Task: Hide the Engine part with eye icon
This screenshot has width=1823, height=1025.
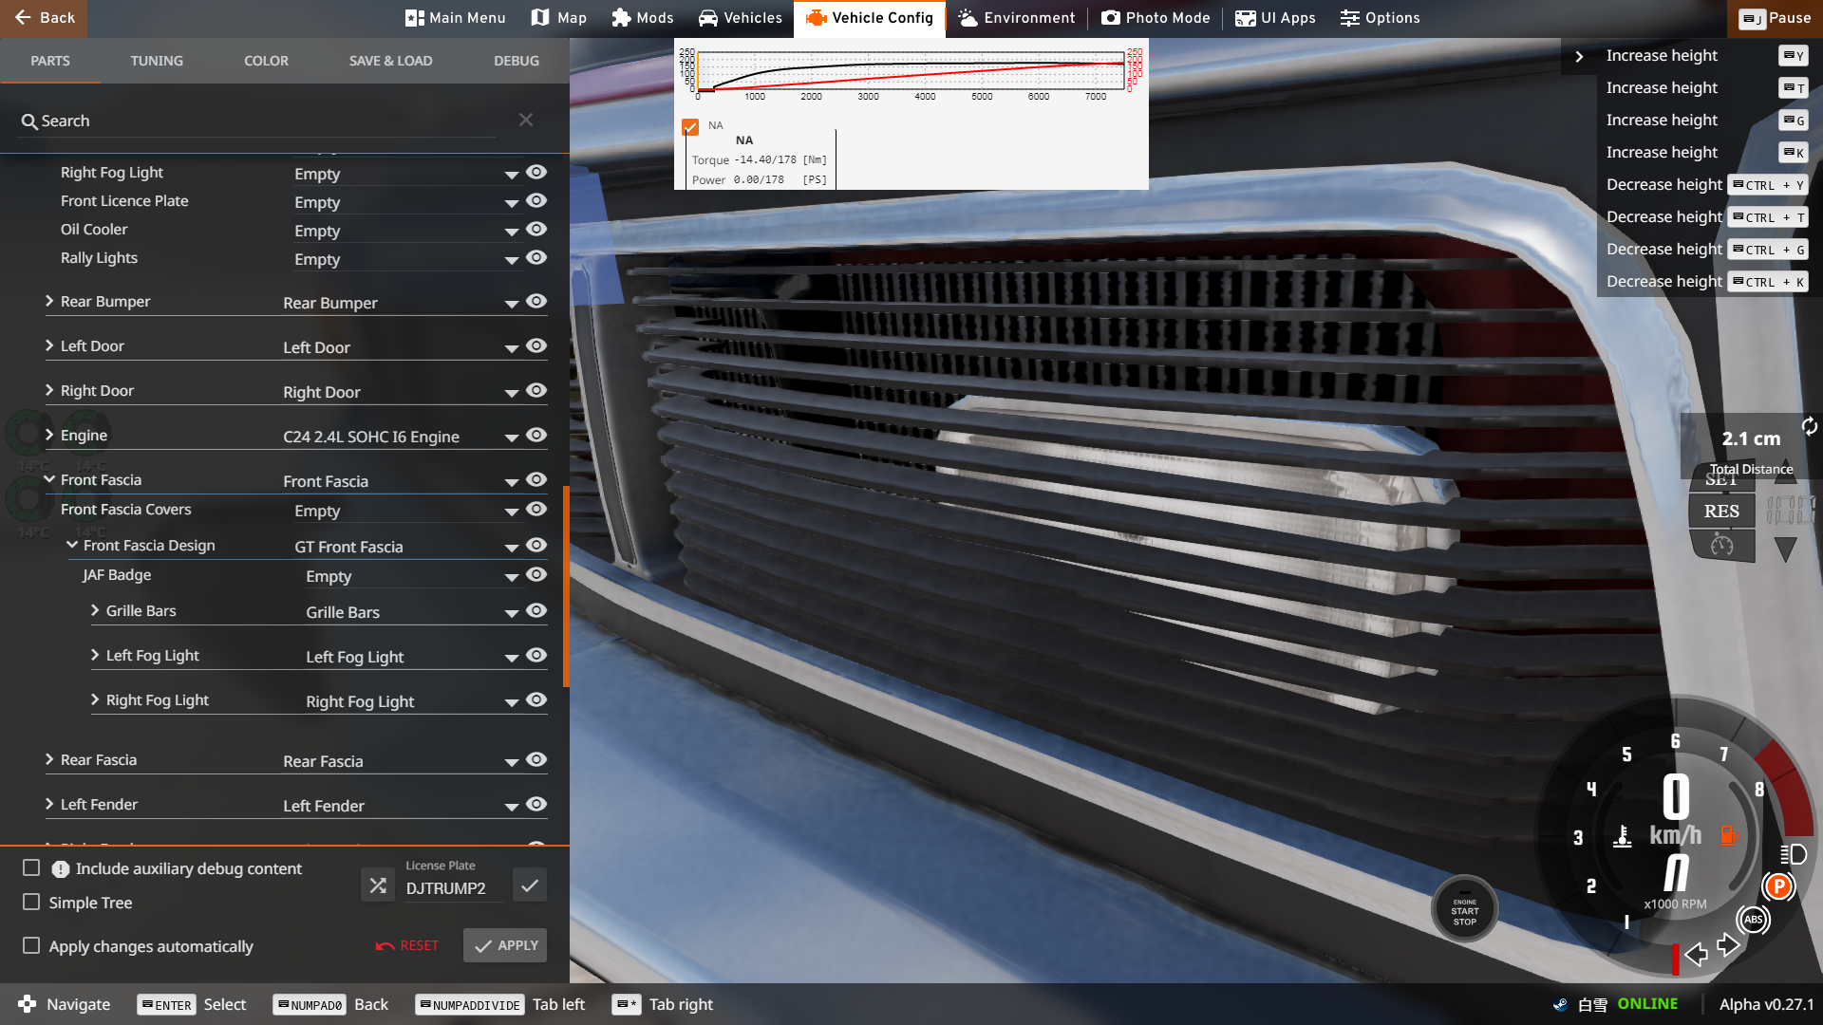Action: (536, 435)
